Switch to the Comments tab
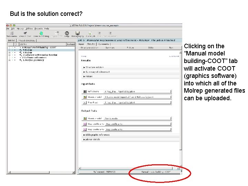This screenshot has width=248, height=186. [104, 44]
